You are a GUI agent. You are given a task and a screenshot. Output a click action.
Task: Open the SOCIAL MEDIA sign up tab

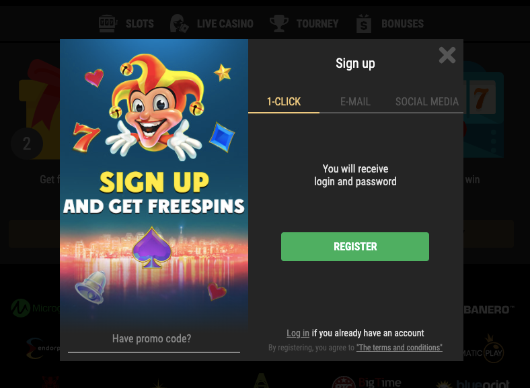tap(427, 101)
